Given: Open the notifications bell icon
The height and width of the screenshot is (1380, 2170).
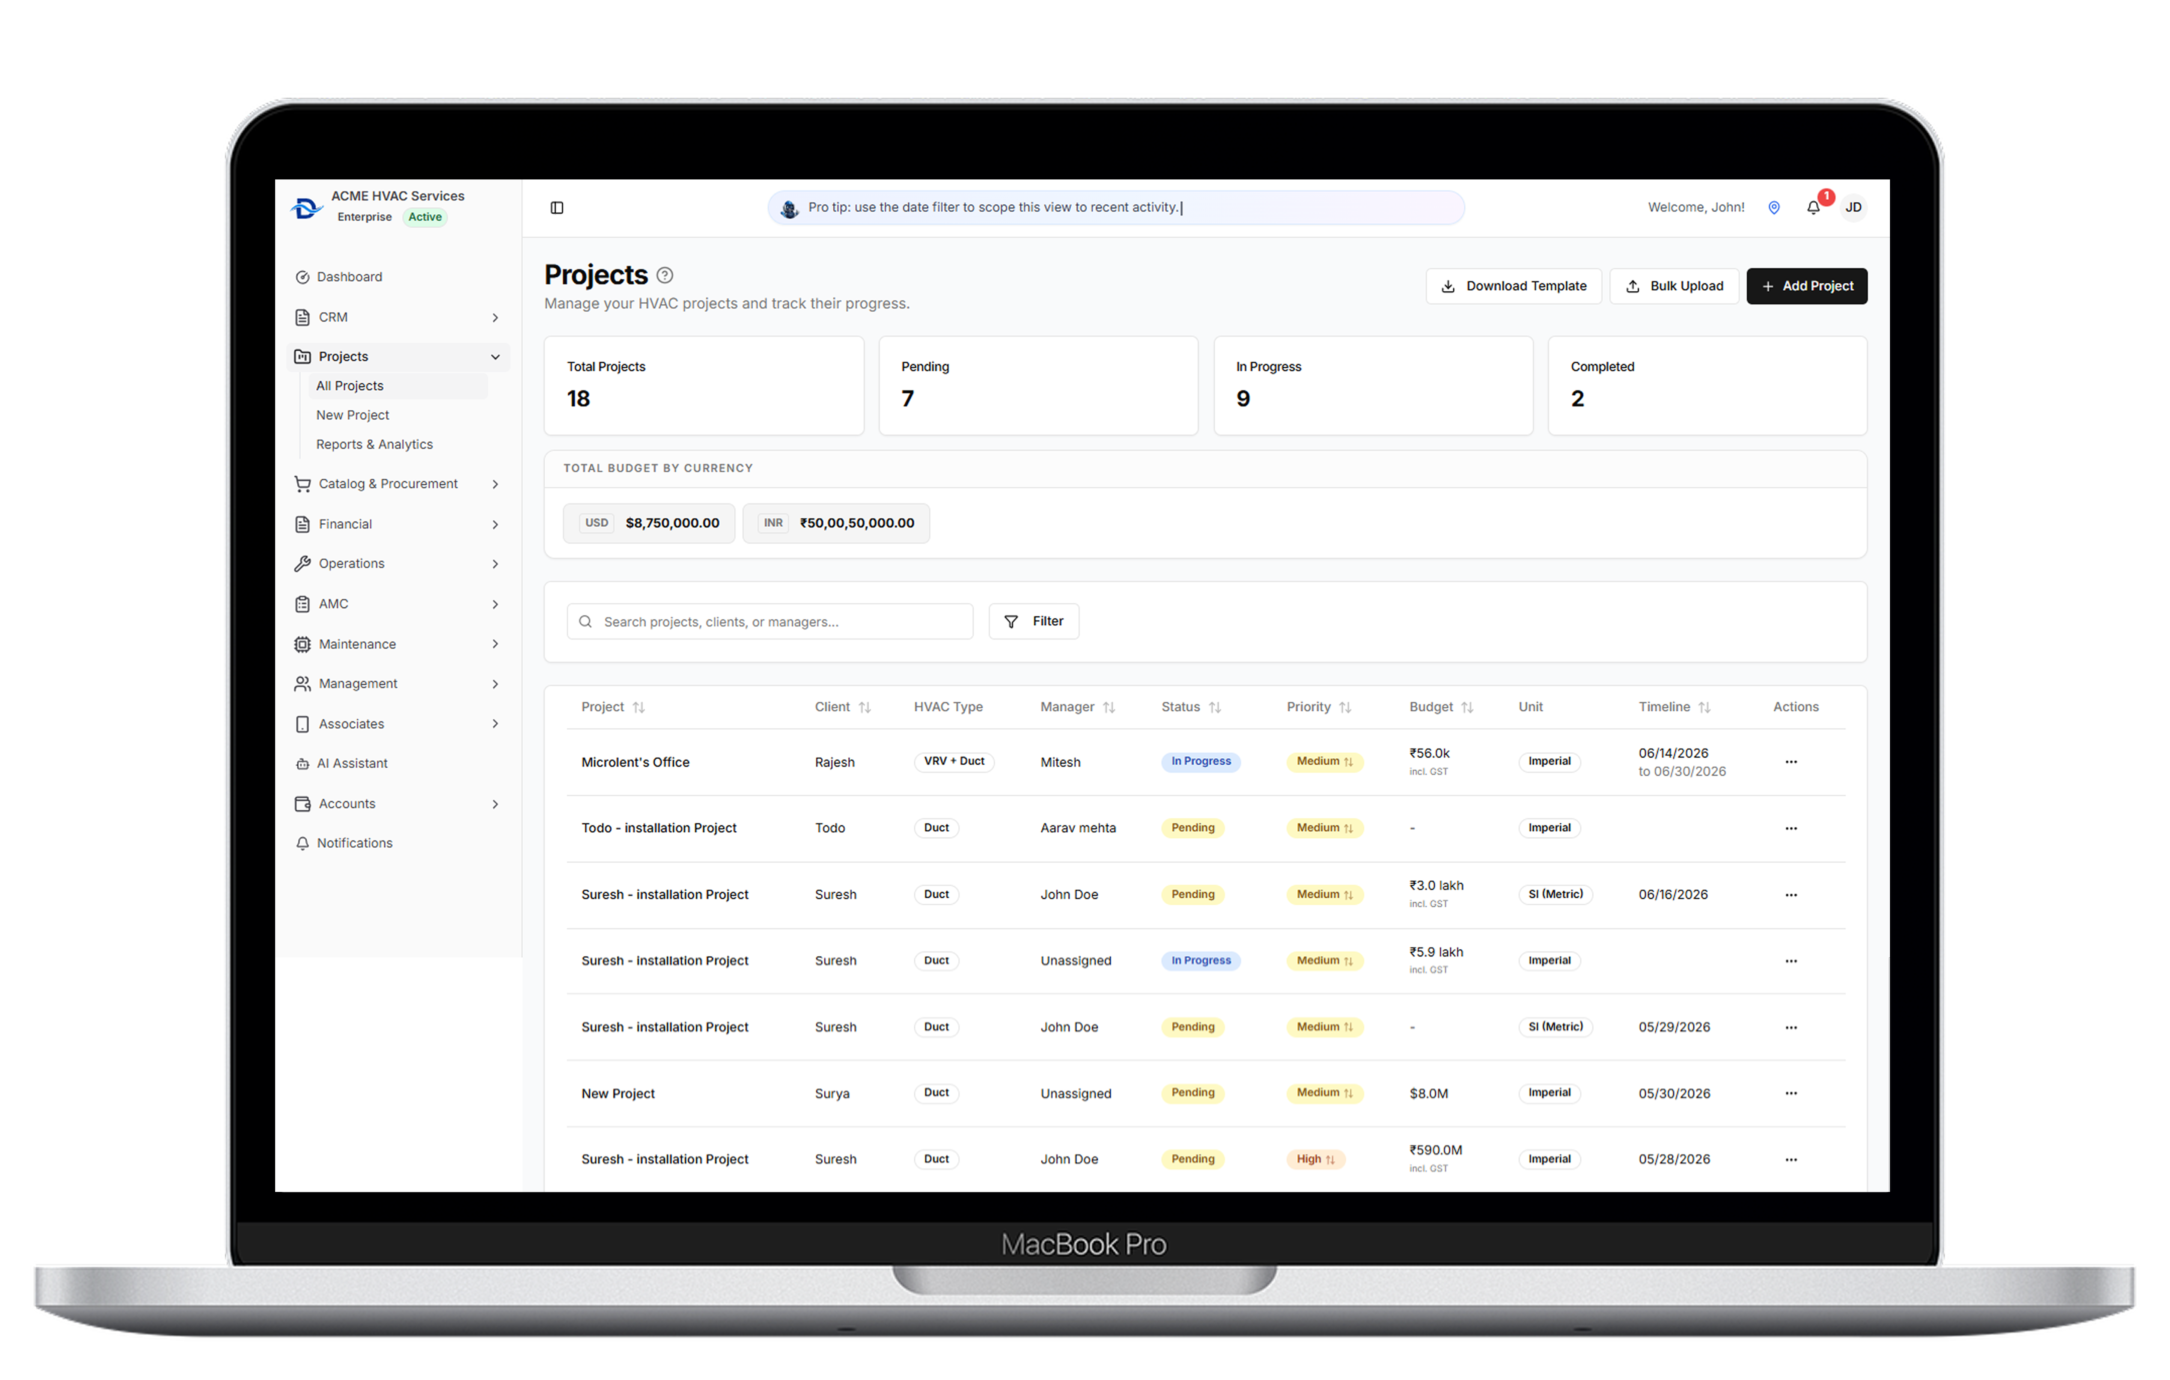Looking at the screenshot, I should [x=1813, y=208].
